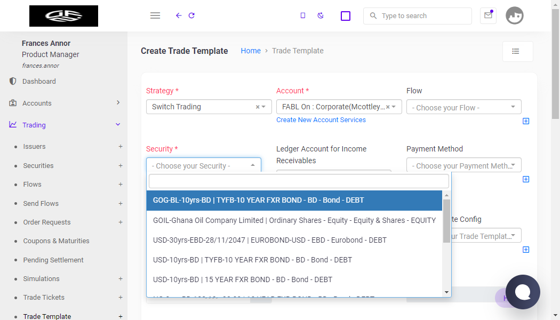
Task: Select USD-30yrs-EBD Eurobond option
Action: click(294, 240)
